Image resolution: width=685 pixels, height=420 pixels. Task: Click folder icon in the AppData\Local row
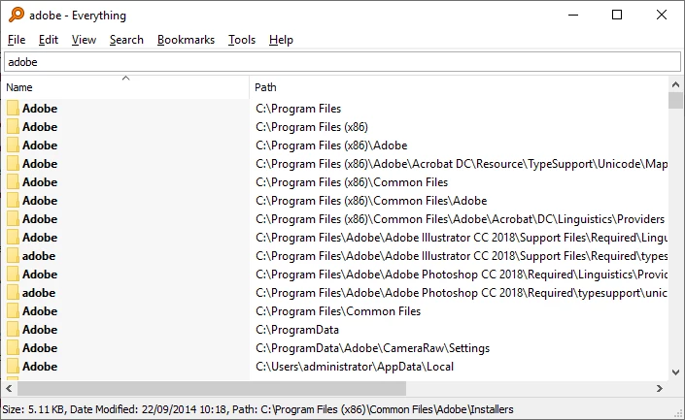point(13,367)
